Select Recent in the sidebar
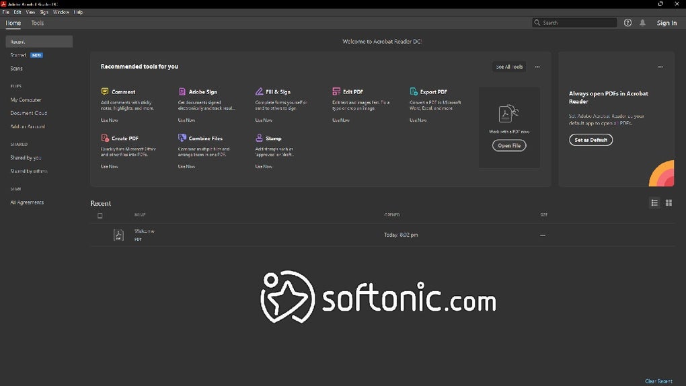 [39, 42]
